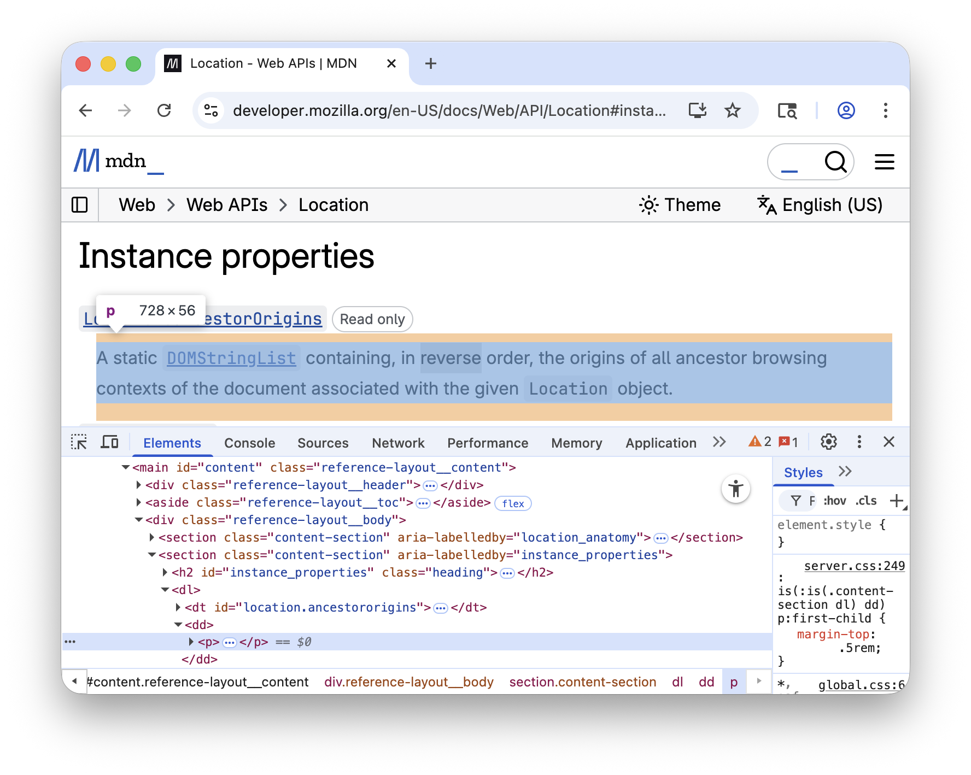Switch to the Console tab

click(249, 443)
